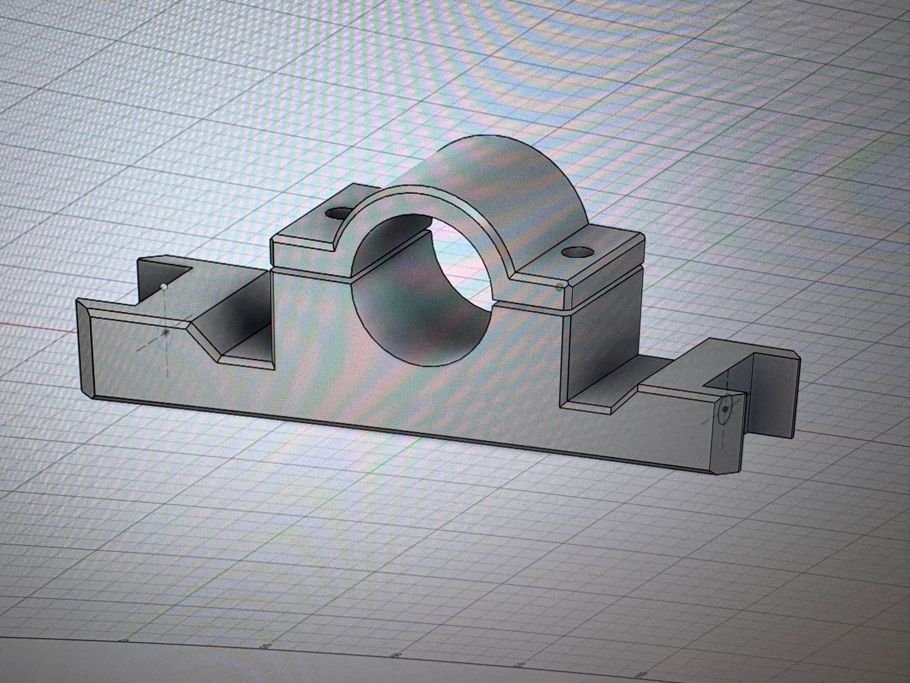Select the sketch point at left rail end
This screenshot has width=910, height=683.
(163, 286)
